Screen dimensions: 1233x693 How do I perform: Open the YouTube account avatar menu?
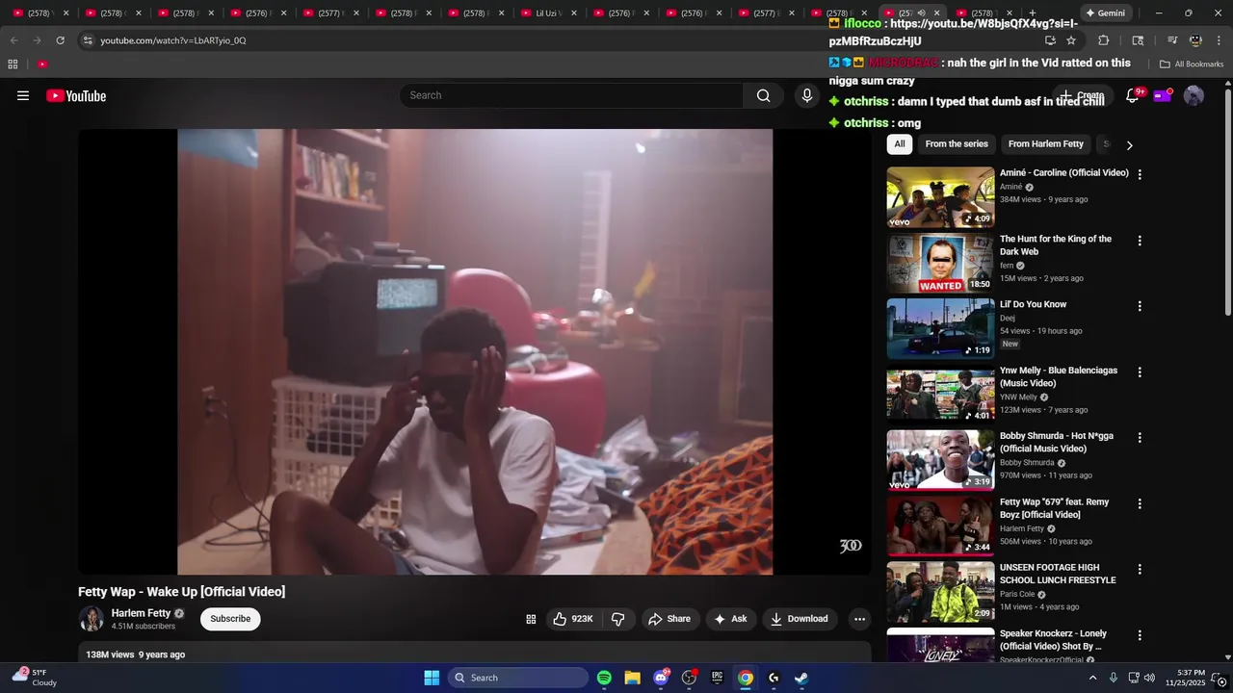(1194, 95)
